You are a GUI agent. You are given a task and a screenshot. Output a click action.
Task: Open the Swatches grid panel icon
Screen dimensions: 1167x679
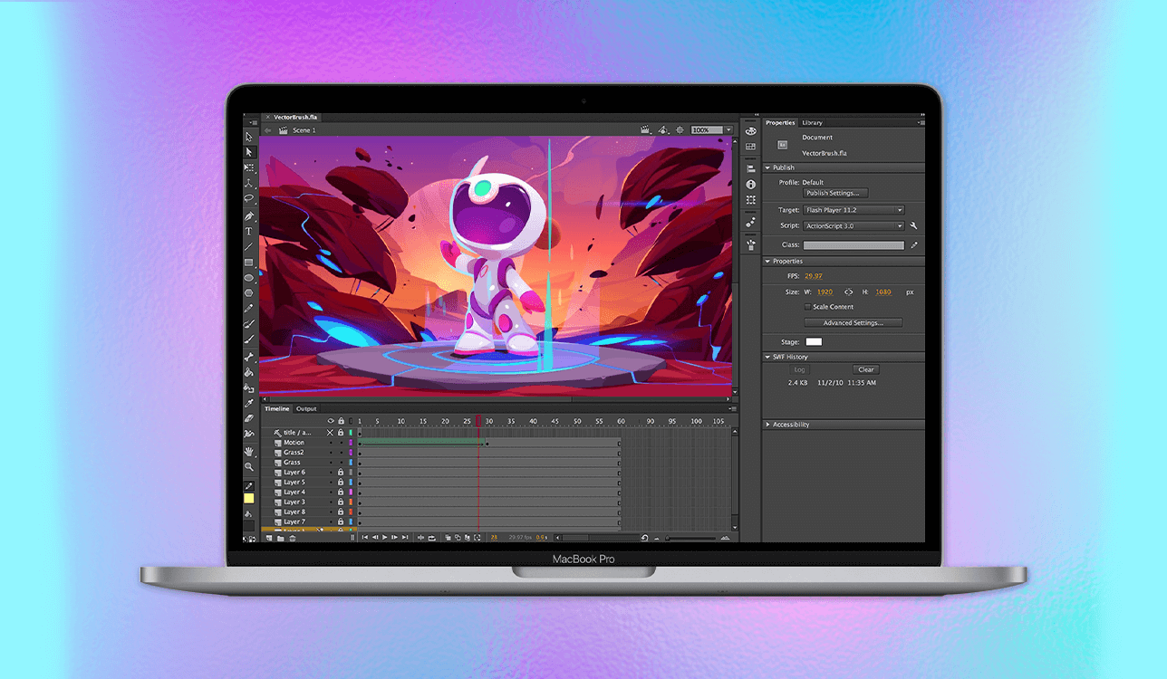[x=750, y=147]
